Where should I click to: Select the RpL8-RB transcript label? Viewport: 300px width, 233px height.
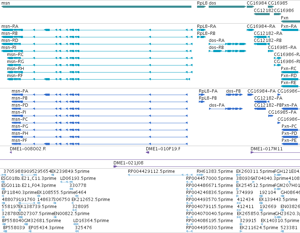click(206, 33)
